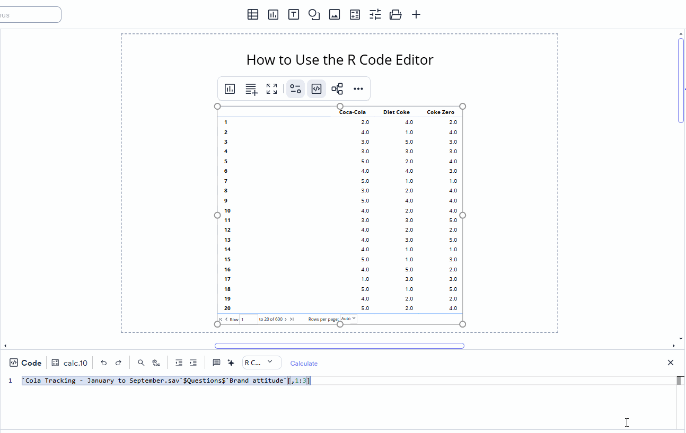The image size is (686, 433).
Task: Undo the last code edit
Action: click(x=104, y=363)
